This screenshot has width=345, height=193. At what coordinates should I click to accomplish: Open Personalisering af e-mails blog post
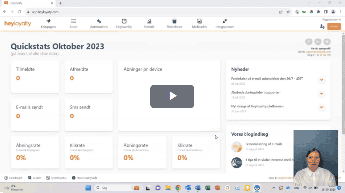tap(264, 144)
